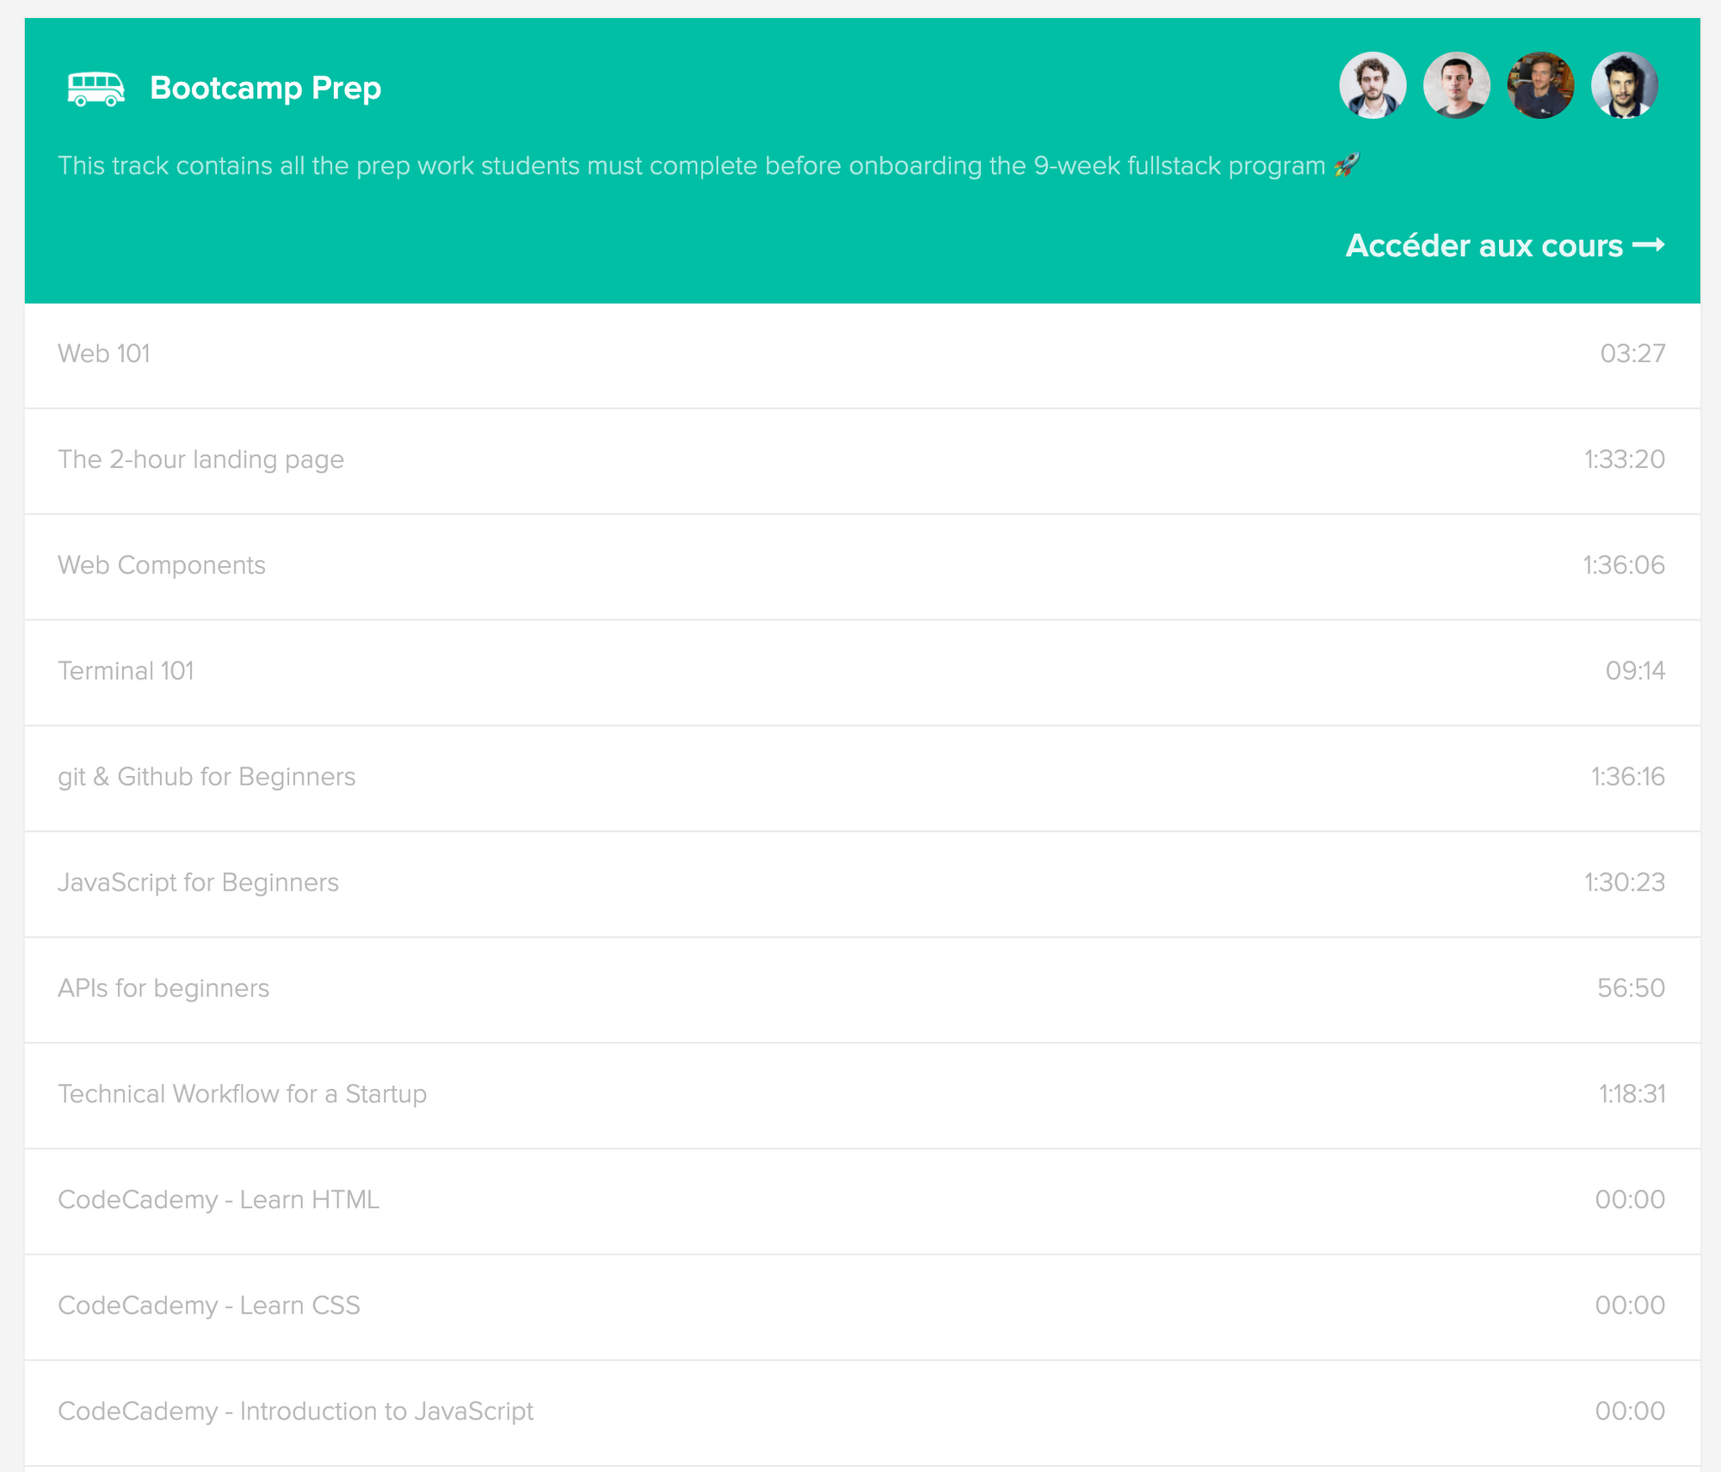Click the rocket emoji in the description
The height and width of the screenshot is (1472, 1721).
tap(1347, 164)
